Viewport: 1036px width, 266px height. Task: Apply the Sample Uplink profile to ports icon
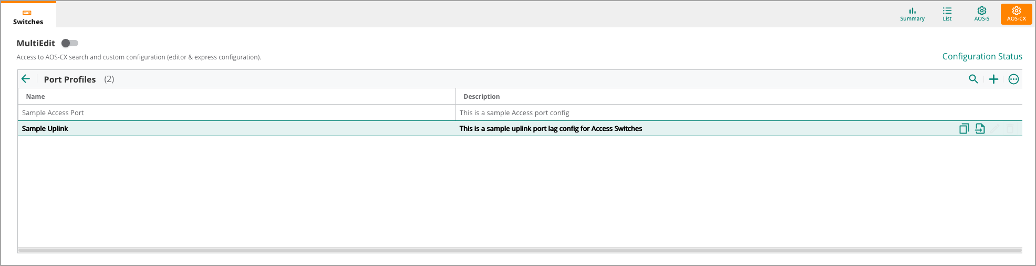(980, 129)
